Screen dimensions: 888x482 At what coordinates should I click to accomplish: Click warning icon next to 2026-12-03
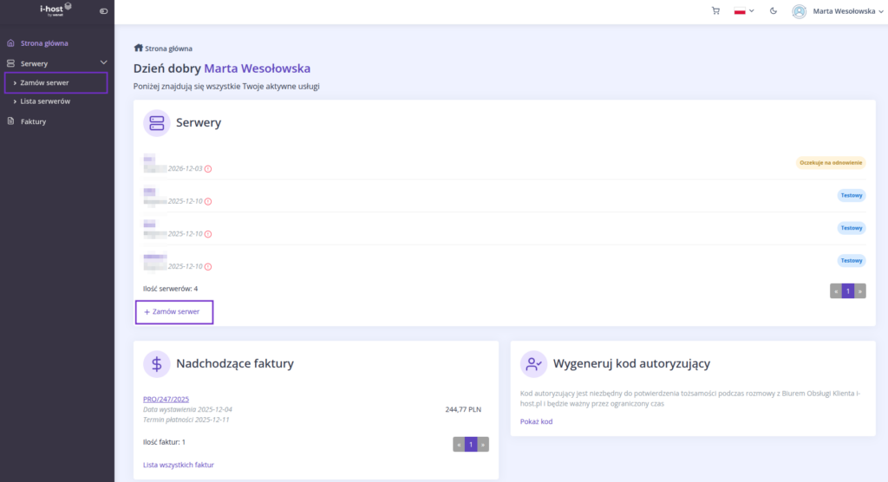click(208, 169)
